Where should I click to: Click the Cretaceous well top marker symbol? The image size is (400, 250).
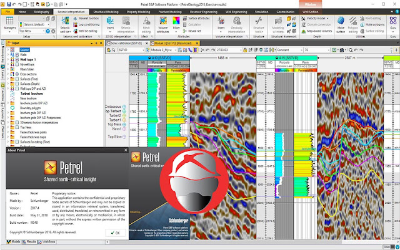click(x=124, y=107)
